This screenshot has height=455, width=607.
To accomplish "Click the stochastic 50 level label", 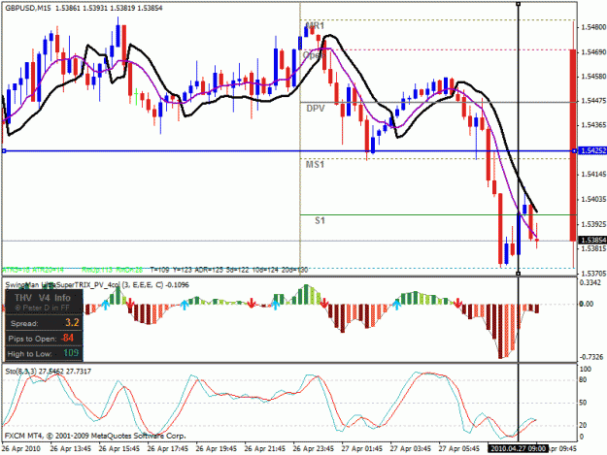I will pos(583,403).
